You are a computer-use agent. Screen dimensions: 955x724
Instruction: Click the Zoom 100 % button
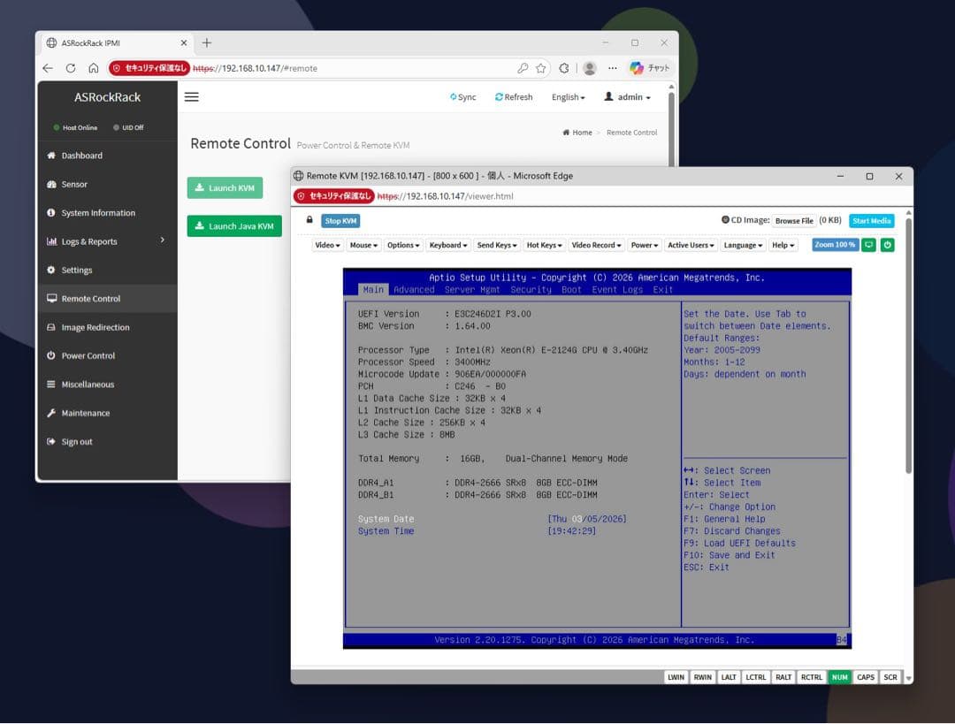click(835, 245)
